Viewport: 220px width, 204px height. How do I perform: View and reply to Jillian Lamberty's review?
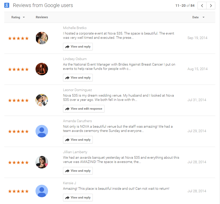(78, 171)
